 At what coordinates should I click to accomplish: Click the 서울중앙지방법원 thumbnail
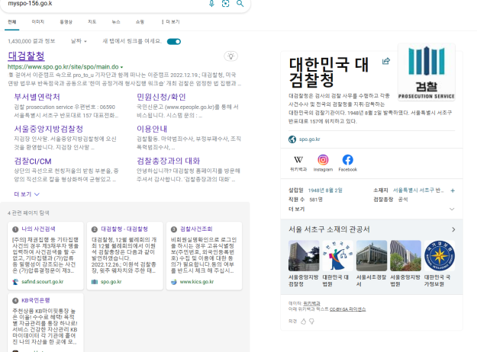pos(405,256)
